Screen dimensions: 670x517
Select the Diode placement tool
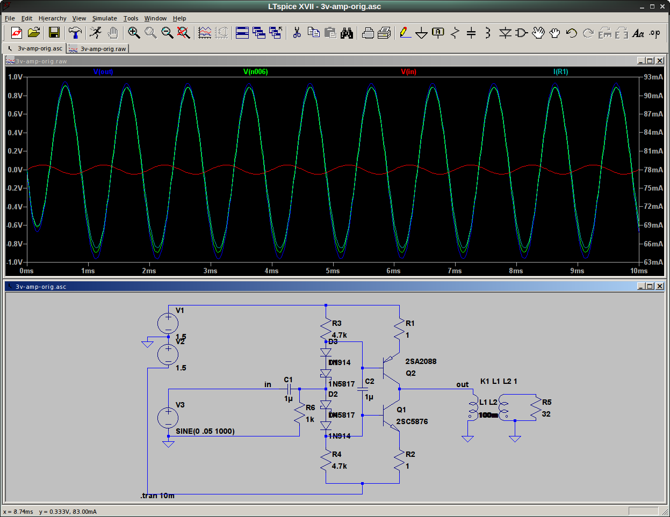(505, 33)
